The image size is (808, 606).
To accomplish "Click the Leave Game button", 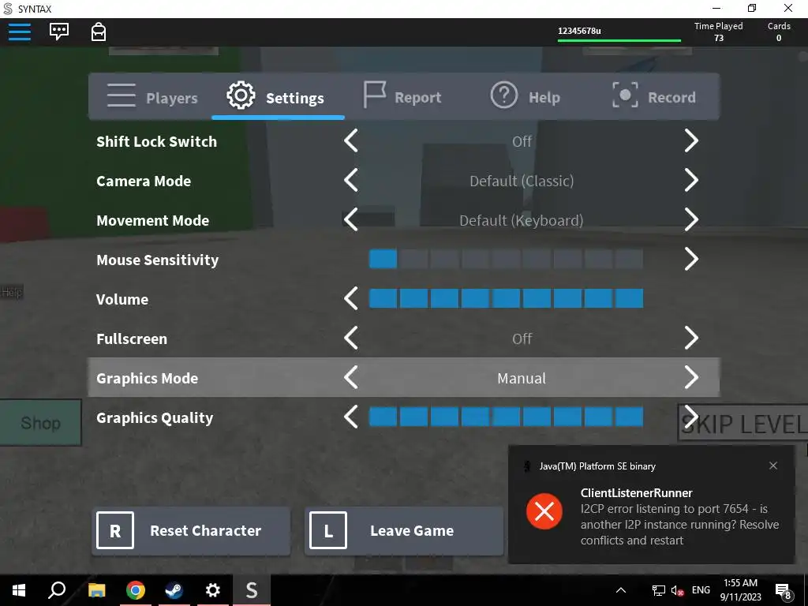I will point(404,530).
